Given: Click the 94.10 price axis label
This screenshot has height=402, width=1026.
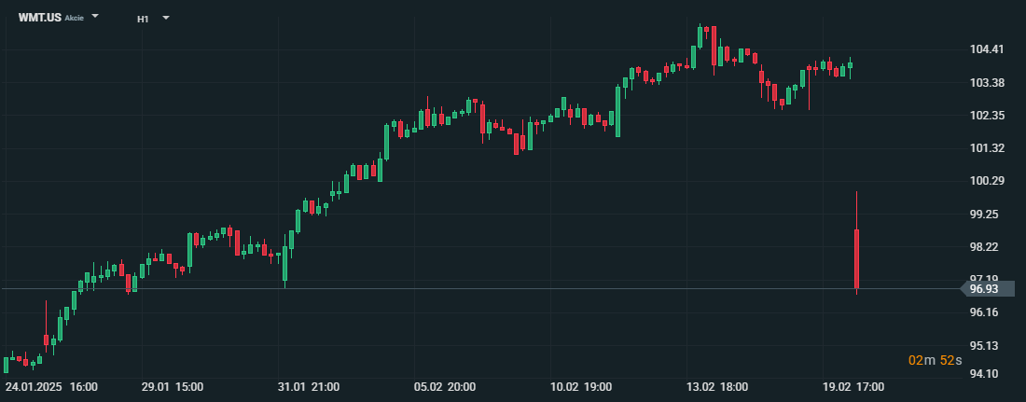Looking at the screenshot, I should (x=984, y=374).
